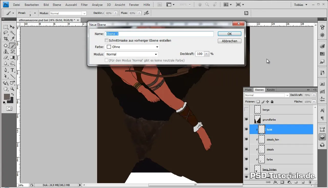Hide the details layer

246,149
